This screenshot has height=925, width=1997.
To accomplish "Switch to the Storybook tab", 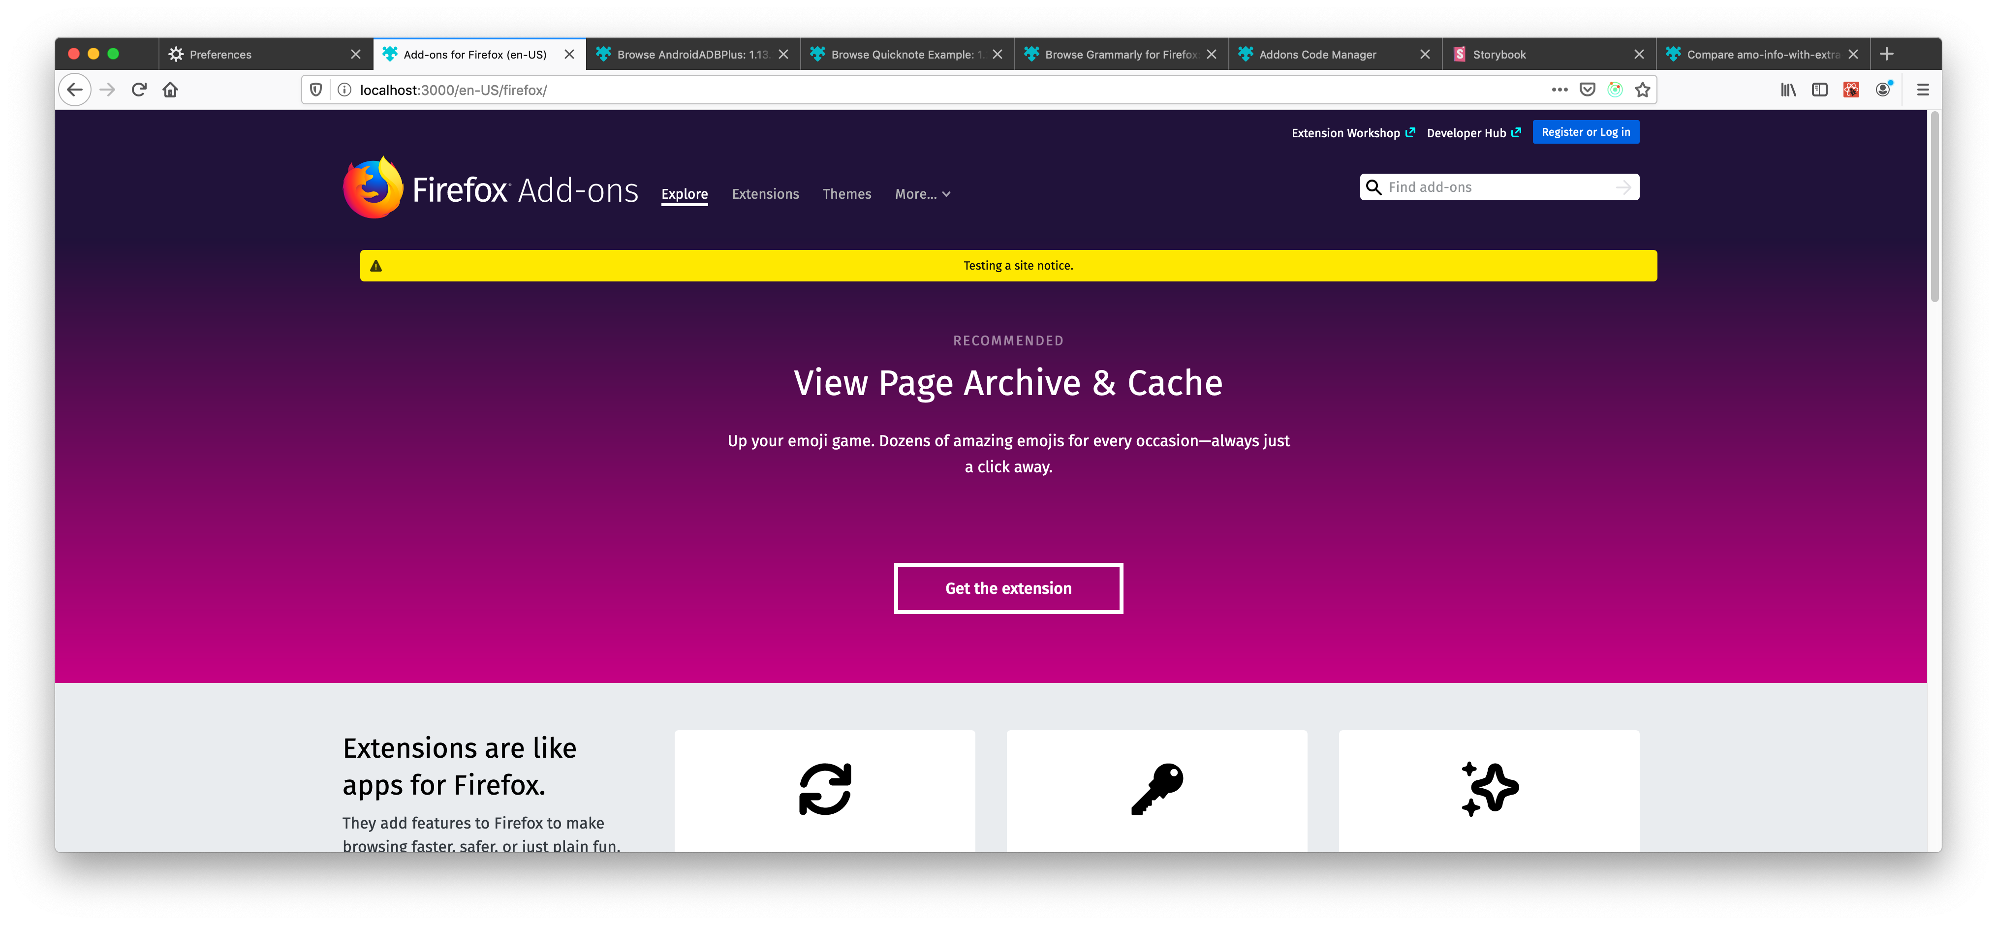I will tap(1549, 54).
